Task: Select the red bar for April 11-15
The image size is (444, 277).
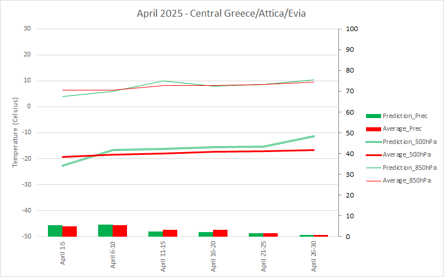Action: click(x=170, y=233)
